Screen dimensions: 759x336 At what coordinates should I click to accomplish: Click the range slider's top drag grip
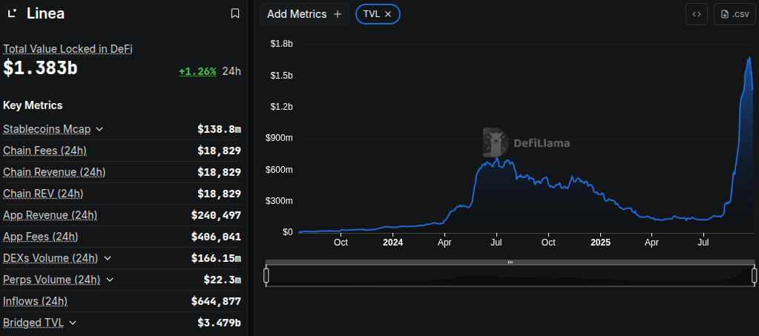point(510,262)
